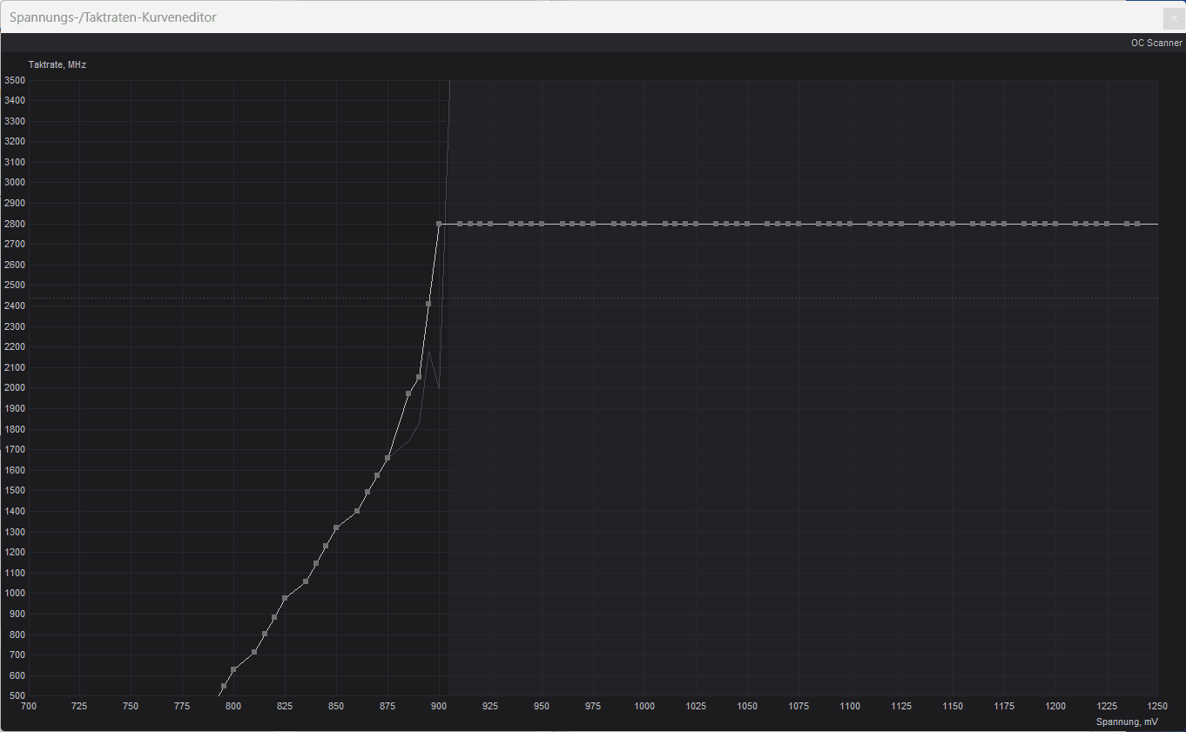Select the curve point at 840 mV near 1145 MHz
The height and width of the screenshot is (732, 1186).
point(316,563)
